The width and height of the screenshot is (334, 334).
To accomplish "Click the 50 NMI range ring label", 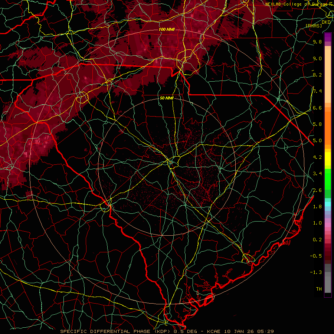I will [x=167, y=98].
